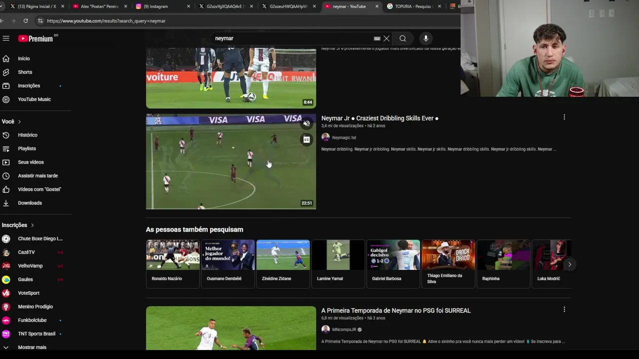Go forward with the browser arrow

13,21
